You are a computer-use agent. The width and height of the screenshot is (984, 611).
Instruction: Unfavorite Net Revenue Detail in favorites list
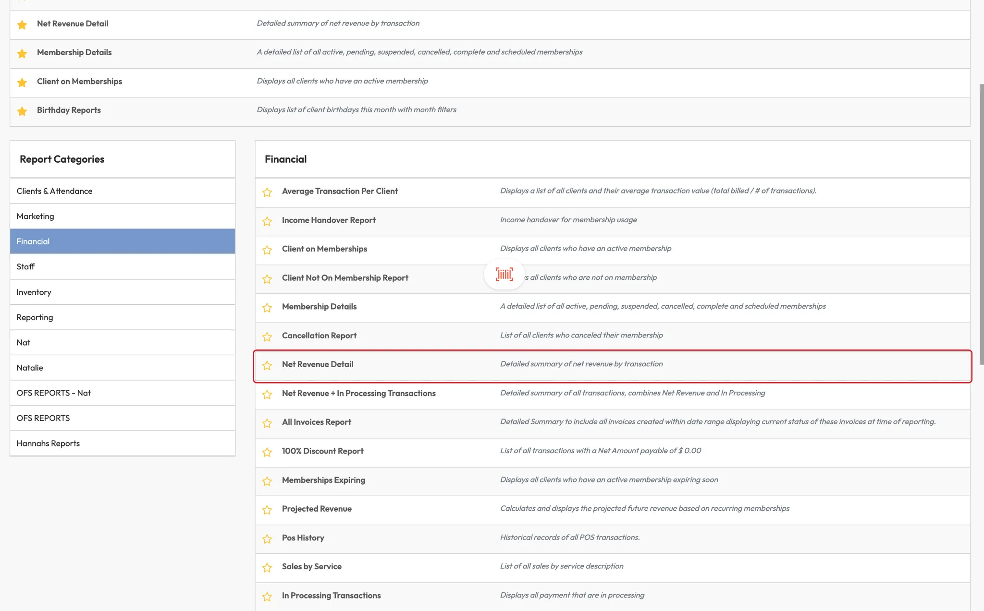(x=22, y=24)
